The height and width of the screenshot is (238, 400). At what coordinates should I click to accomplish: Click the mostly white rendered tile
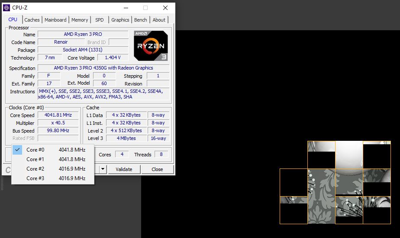[x=349, y=155]
